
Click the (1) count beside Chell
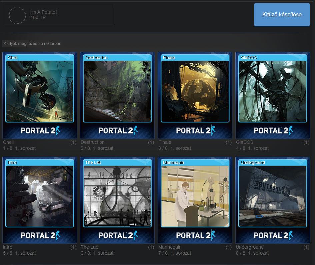pyautogui.click(x=73, y=142)
